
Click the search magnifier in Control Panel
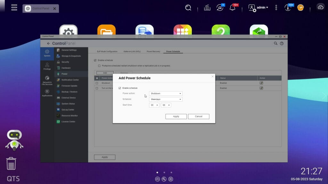click(x=275, y=42)
